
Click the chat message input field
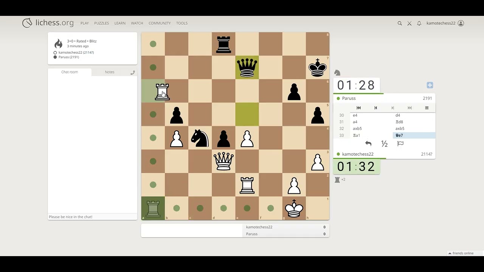[x=92, y=217]
